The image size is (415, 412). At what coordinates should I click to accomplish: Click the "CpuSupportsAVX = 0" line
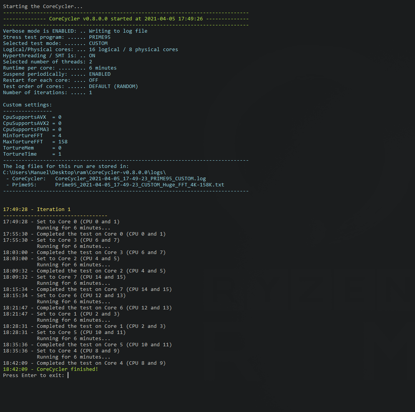pos(32,117)
